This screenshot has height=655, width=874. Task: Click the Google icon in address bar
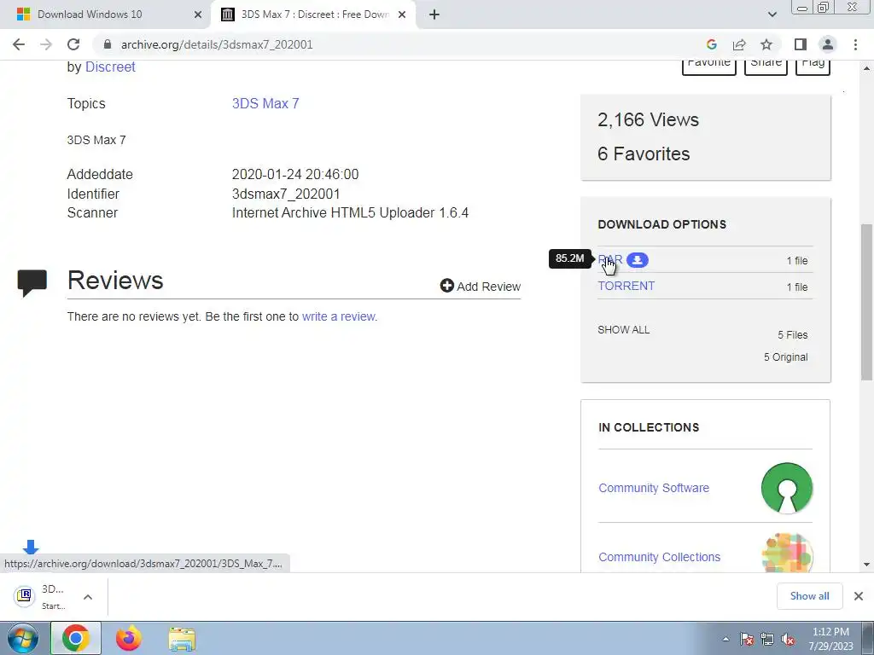[711, 44]
